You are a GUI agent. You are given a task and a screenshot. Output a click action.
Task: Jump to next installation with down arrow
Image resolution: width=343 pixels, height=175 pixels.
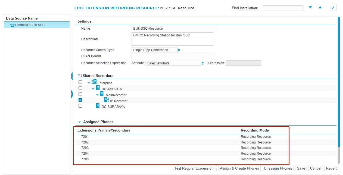310,8
